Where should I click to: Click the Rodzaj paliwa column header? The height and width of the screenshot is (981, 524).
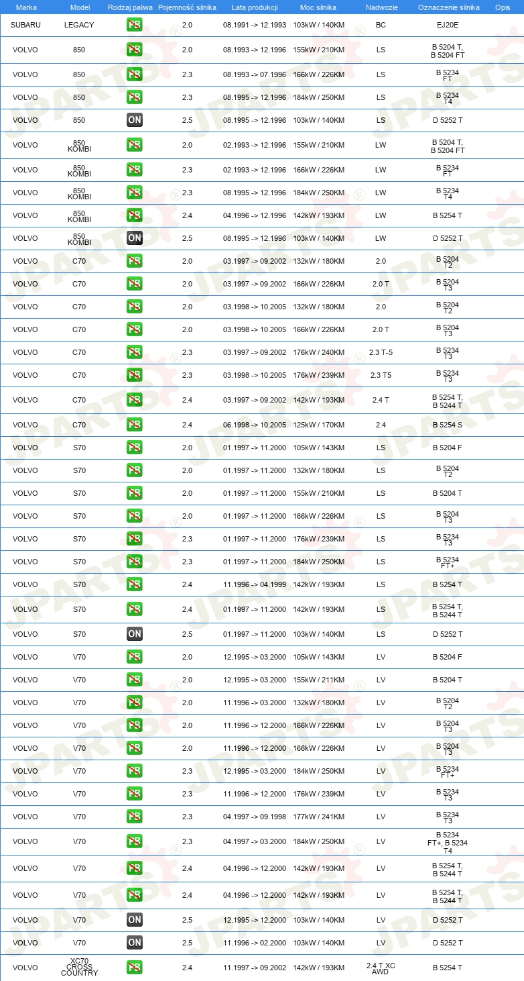[x=131, y=7]
